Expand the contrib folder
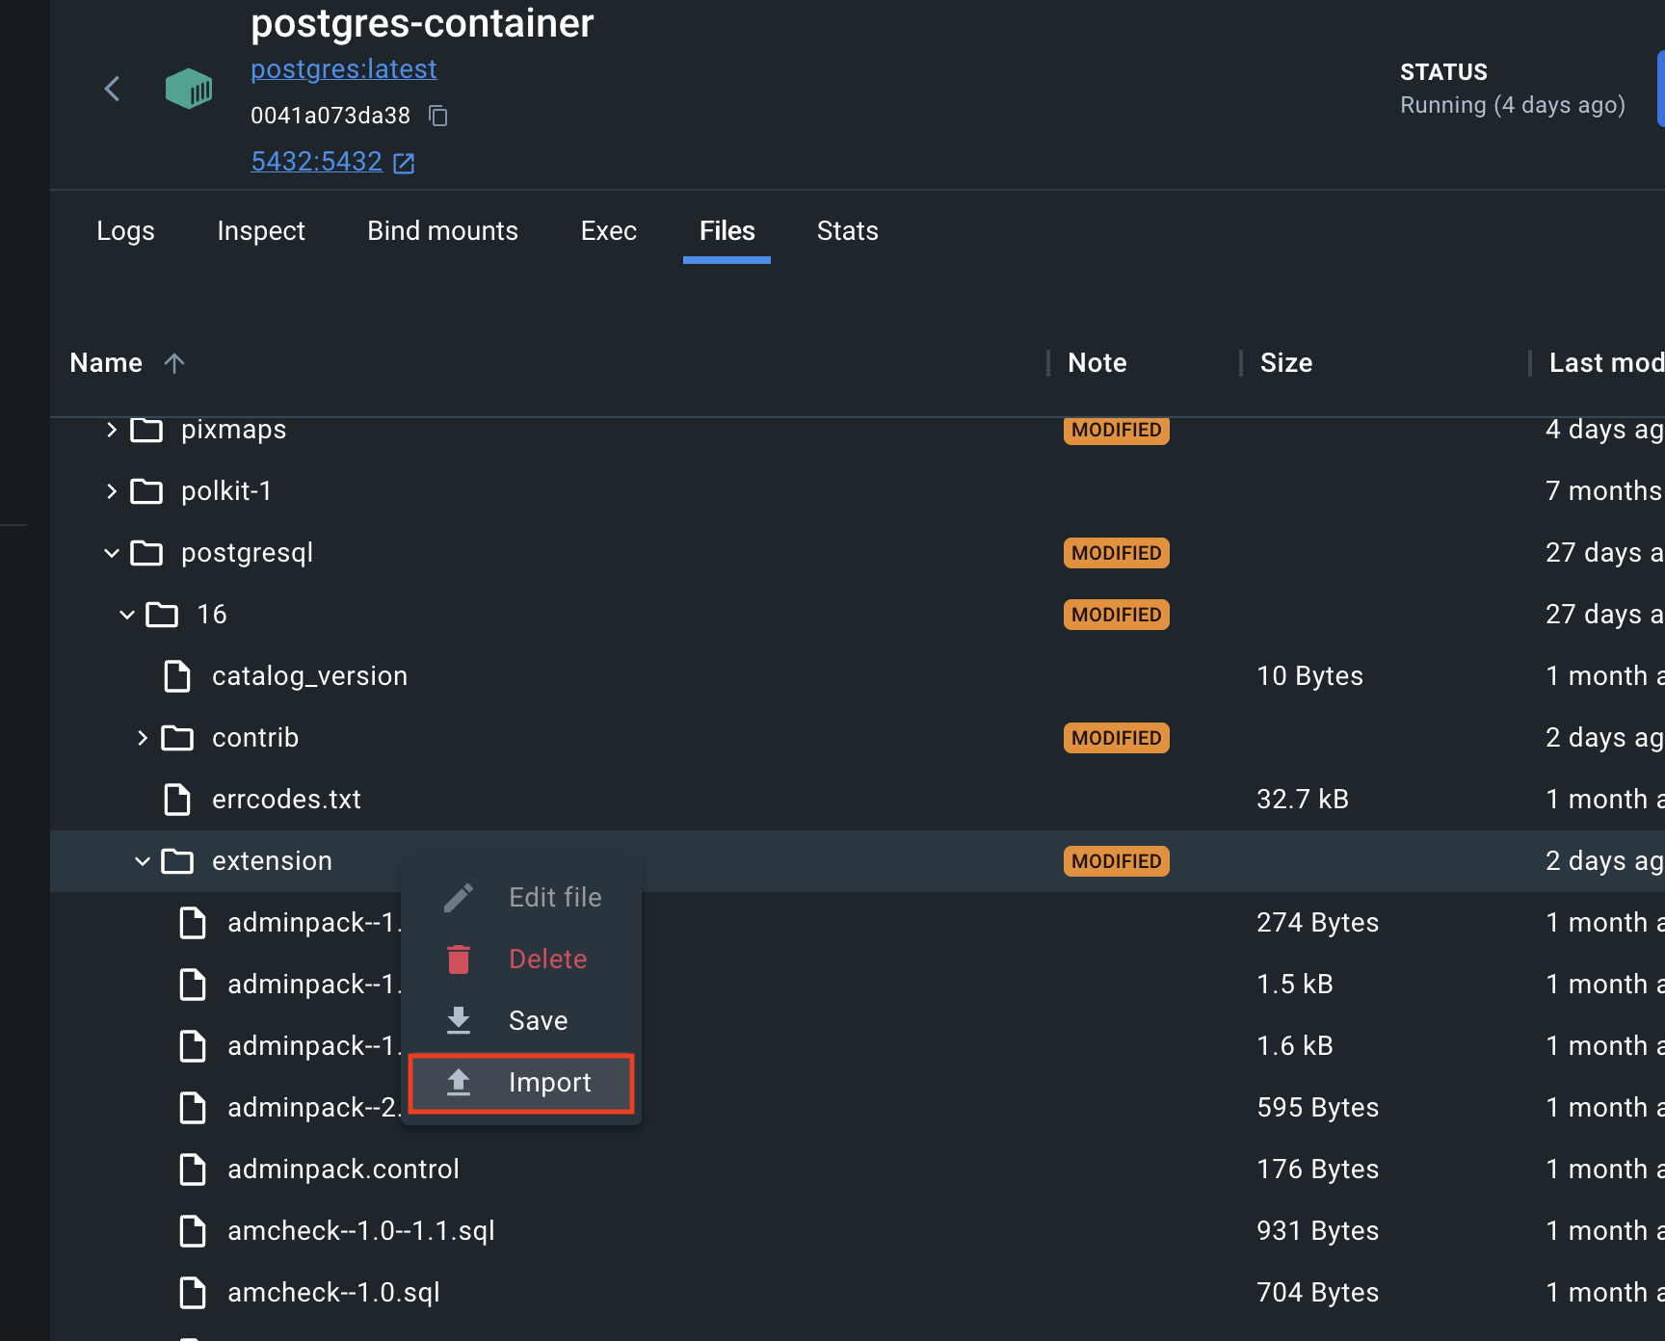 [x=142, y=737]
